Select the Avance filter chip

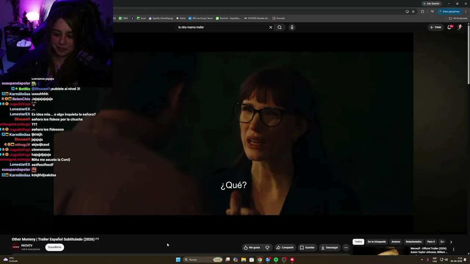[396, 242]
